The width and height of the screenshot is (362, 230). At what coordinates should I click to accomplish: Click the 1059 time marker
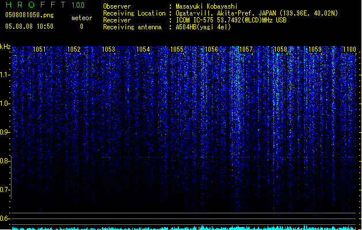point(315,49)
